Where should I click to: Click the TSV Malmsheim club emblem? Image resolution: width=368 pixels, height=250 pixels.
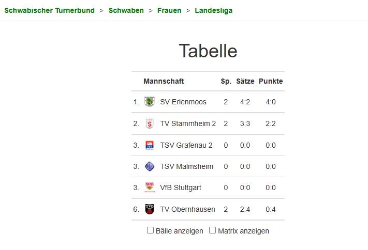click(150, 166)
